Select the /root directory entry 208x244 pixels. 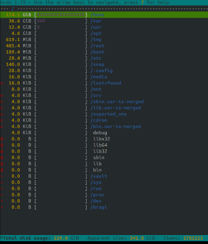point(97,46)
